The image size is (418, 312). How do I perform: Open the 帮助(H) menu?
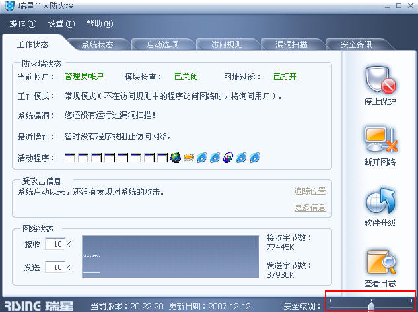coord(100,24)
